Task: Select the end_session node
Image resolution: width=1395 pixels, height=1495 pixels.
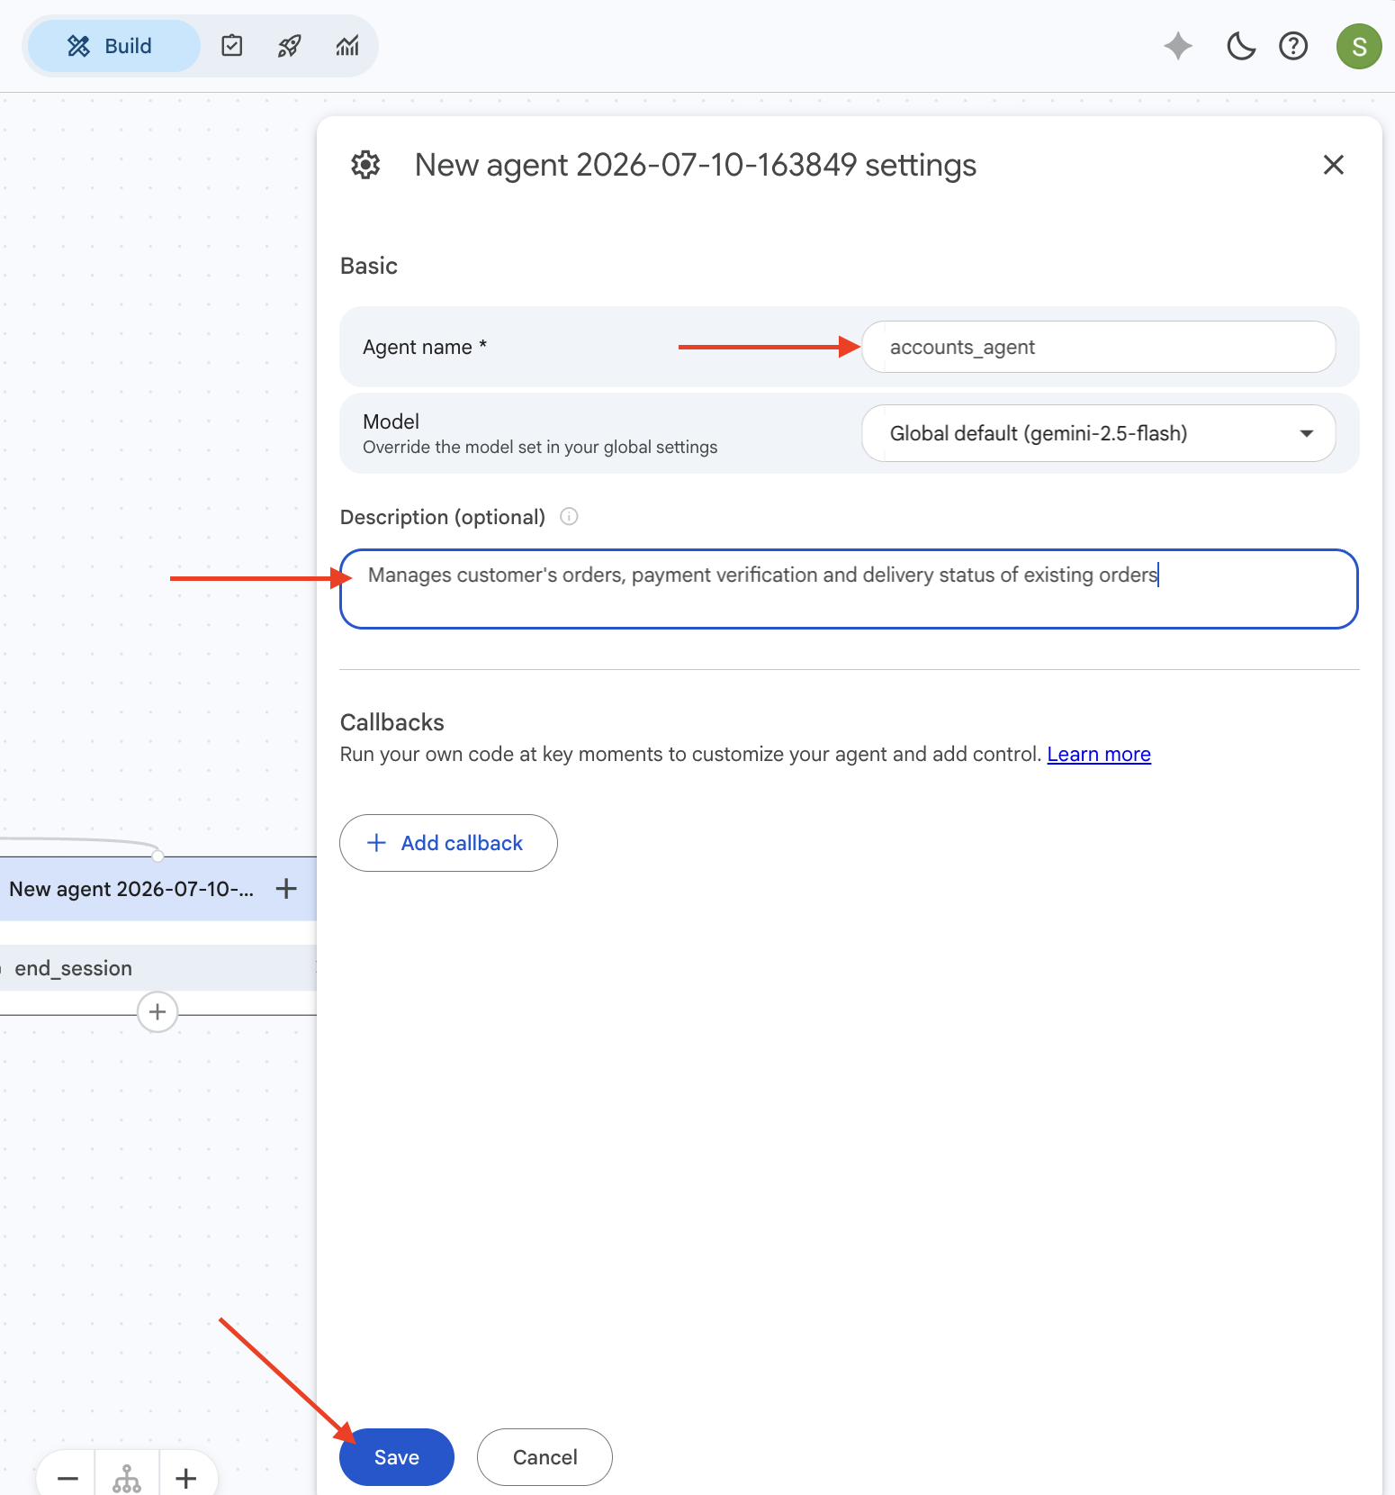Action: [x=157, y=968]
